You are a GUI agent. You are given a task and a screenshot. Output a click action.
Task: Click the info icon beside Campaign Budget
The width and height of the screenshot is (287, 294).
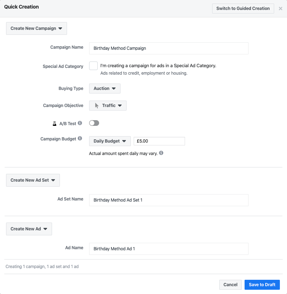point(80,139)
